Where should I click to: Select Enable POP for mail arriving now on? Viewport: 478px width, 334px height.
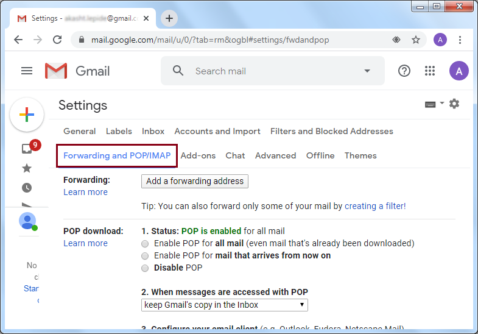(145, 255)
